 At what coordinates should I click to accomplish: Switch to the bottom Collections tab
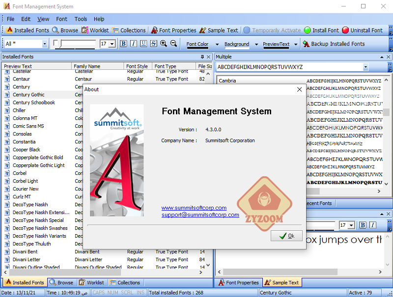tap(125, 282)
